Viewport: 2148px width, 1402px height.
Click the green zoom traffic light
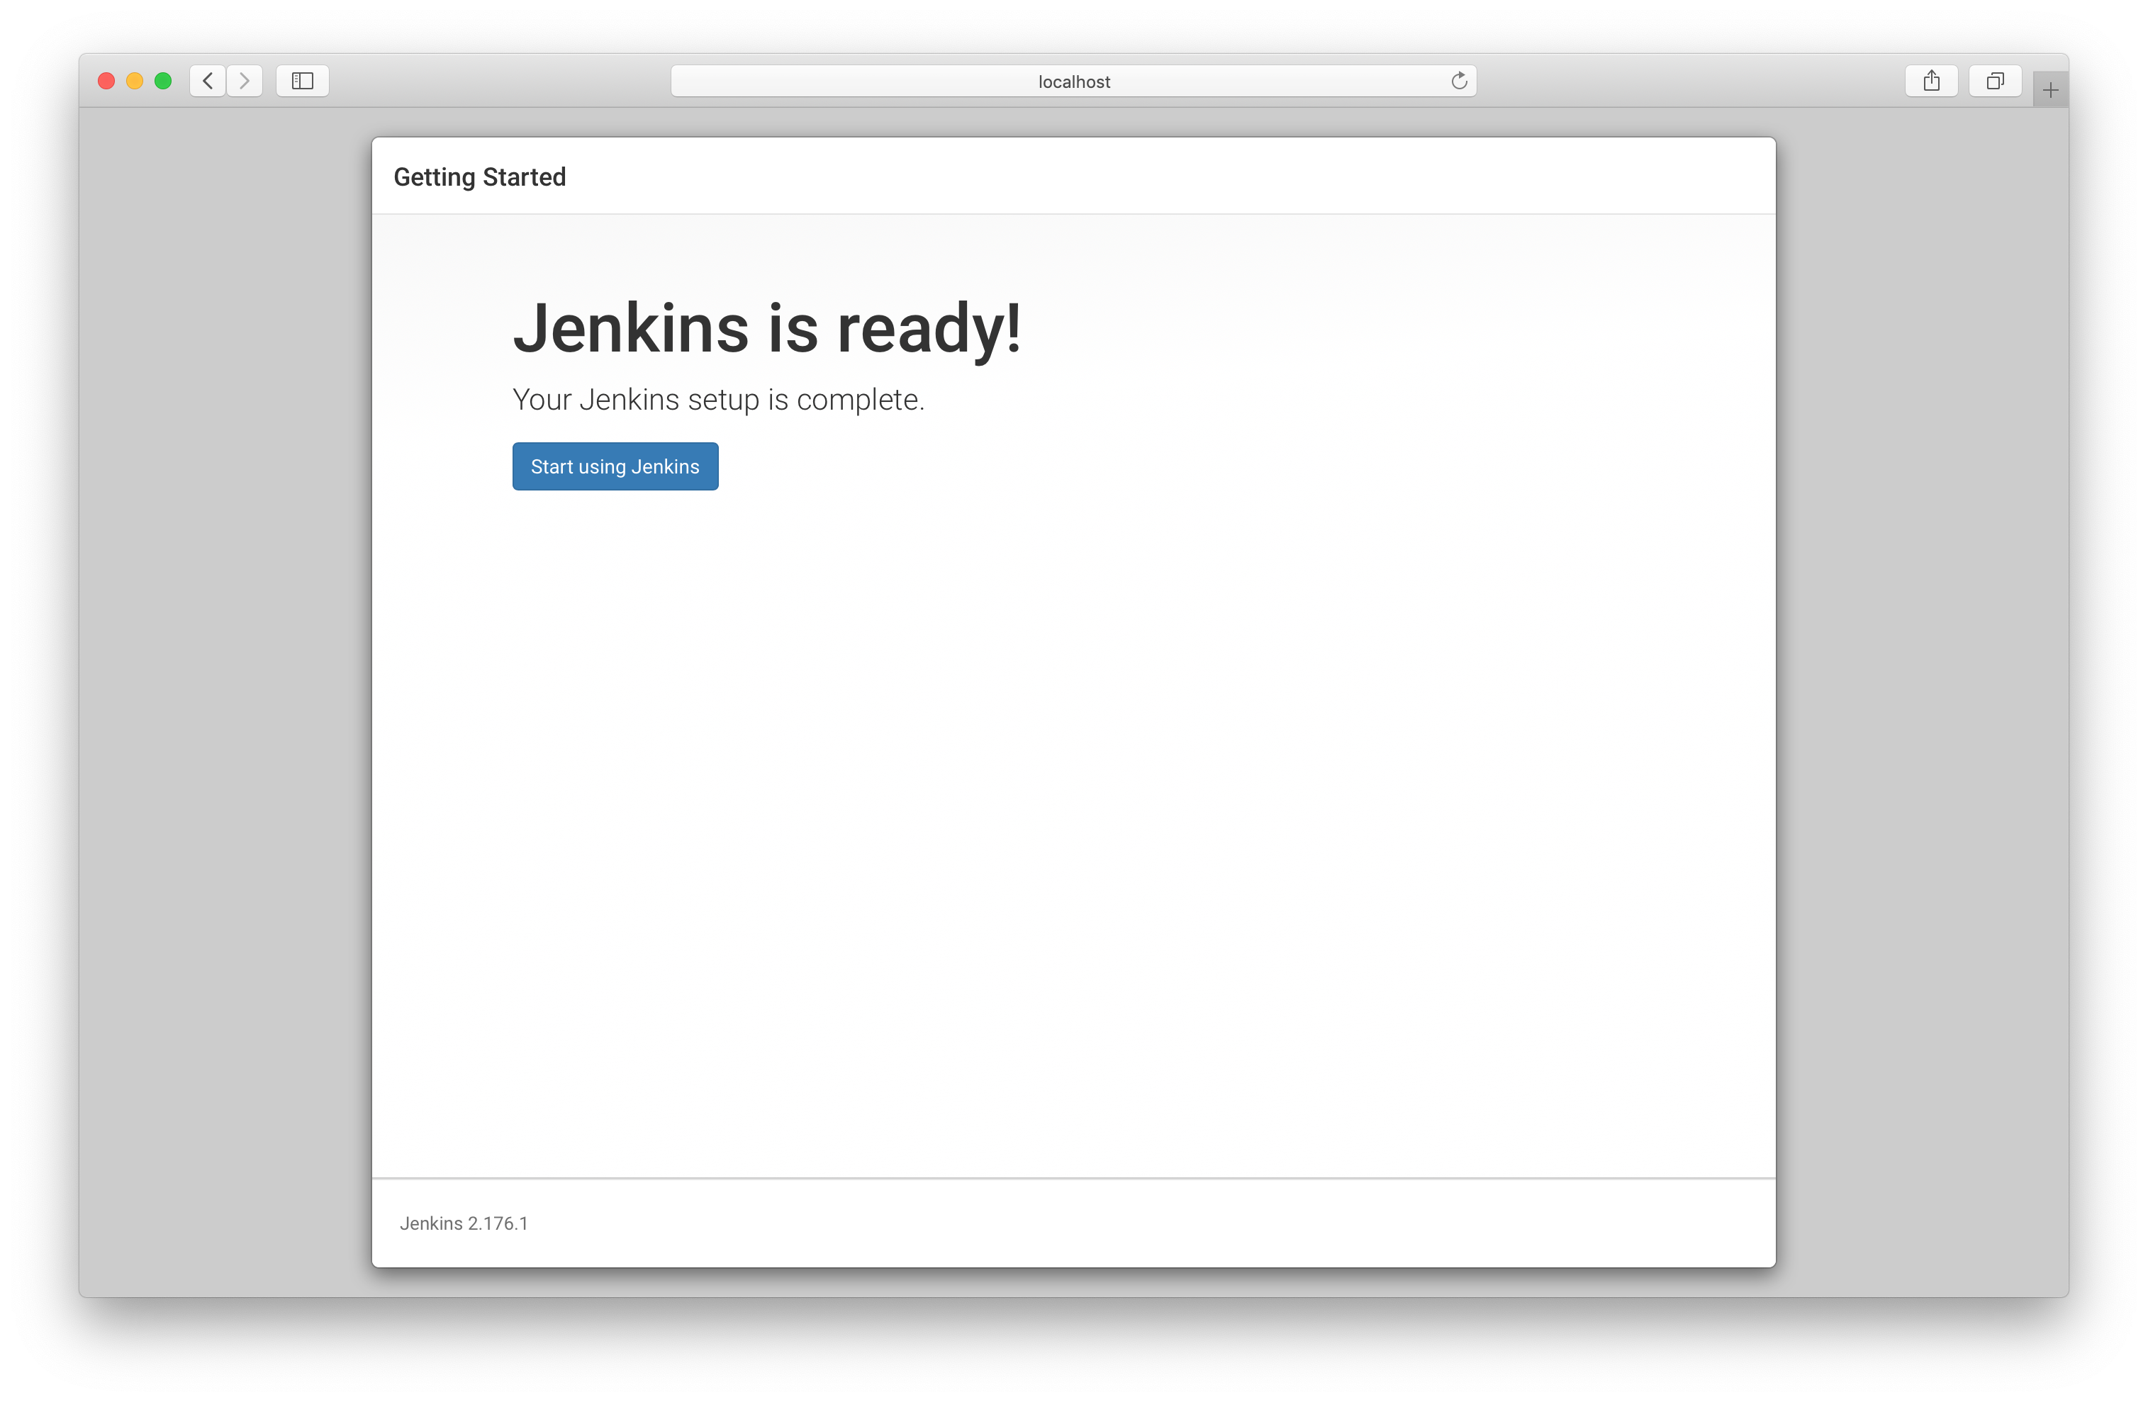(x=163, y=80)
